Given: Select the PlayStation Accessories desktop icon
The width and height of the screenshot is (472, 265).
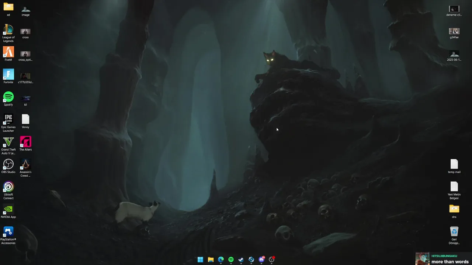Looking at the screenshot, I should tap(8, 235).
